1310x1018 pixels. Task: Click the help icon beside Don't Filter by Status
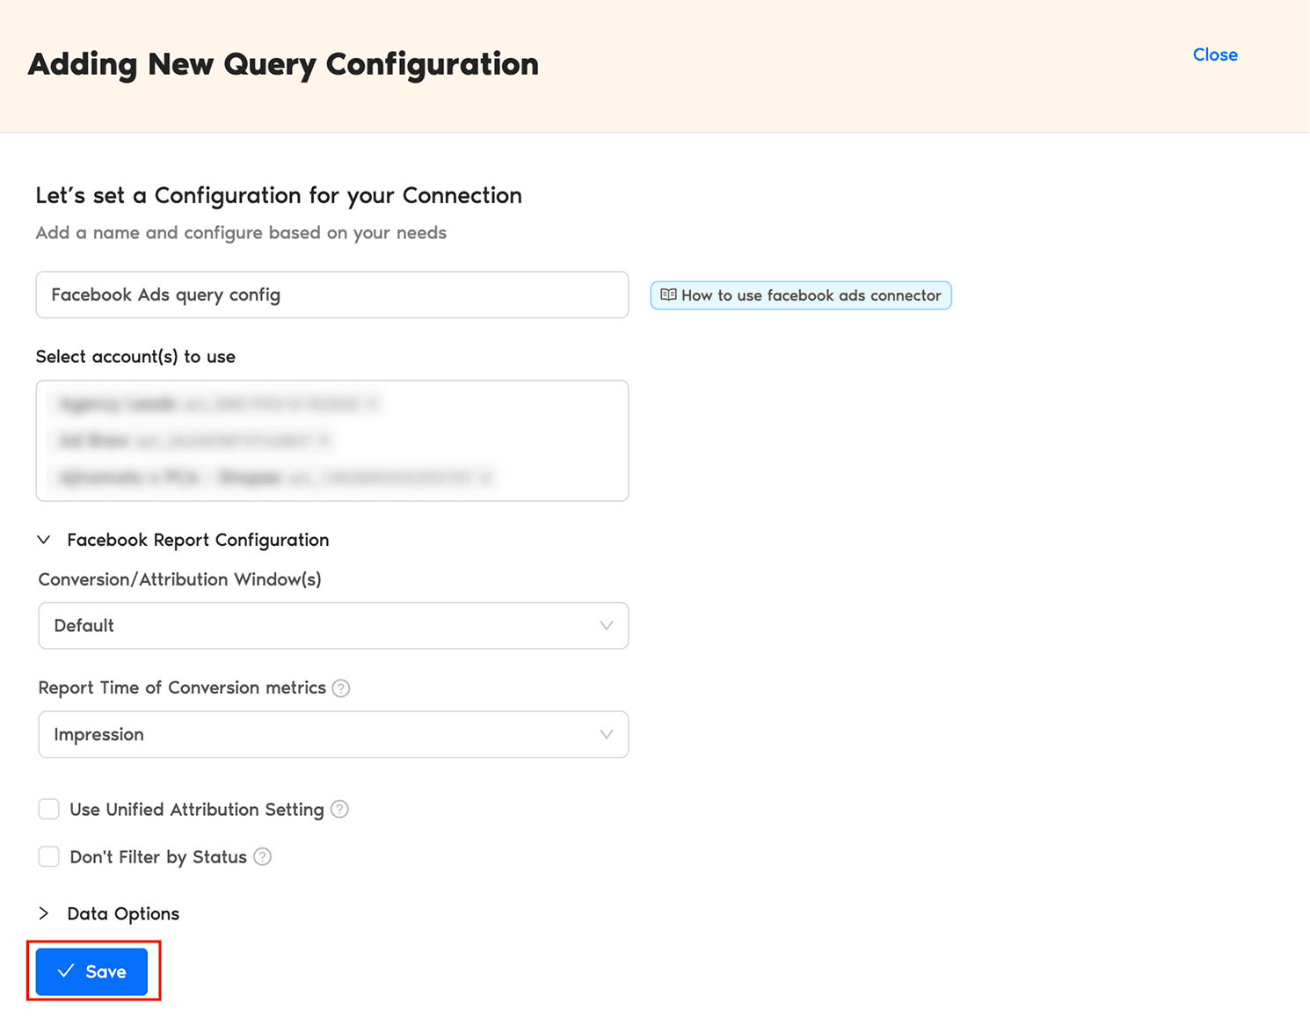point(262,856)
